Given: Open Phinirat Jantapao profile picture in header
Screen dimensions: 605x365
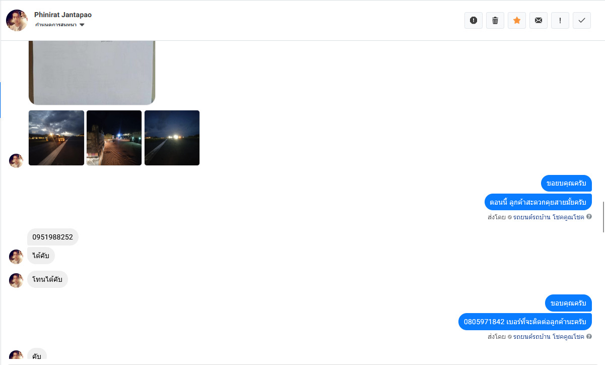Looking at the screenshot, I should click(x=17, y=20).
